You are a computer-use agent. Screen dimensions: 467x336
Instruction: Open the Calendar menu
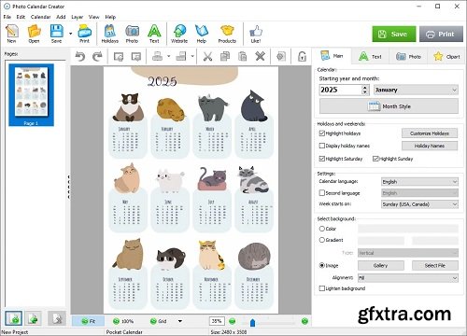pos(40,17)
